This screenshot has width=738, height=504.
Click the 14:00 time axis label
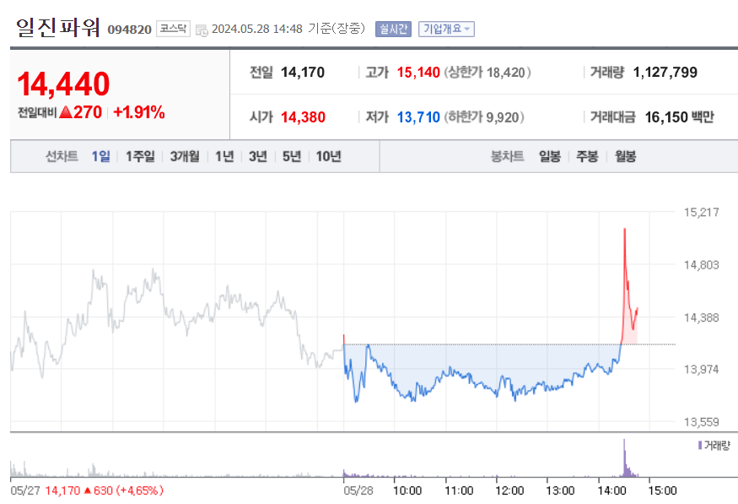pyautogui.click(x=611, y=490)
